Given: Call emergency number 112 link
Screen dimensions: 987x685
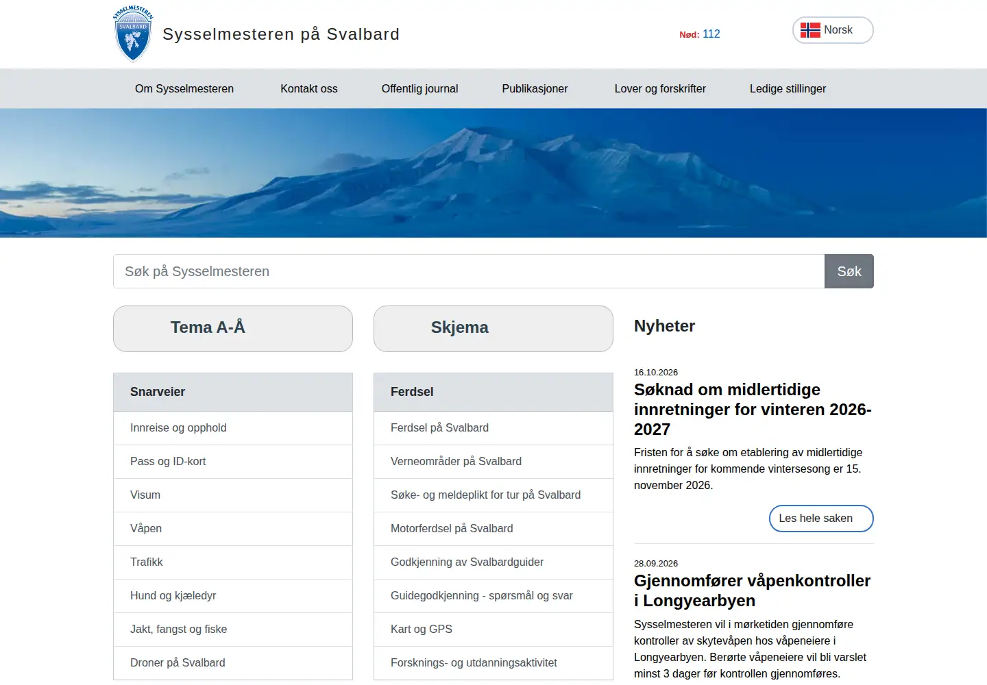Looking at the screenshot, I should 711,34.
